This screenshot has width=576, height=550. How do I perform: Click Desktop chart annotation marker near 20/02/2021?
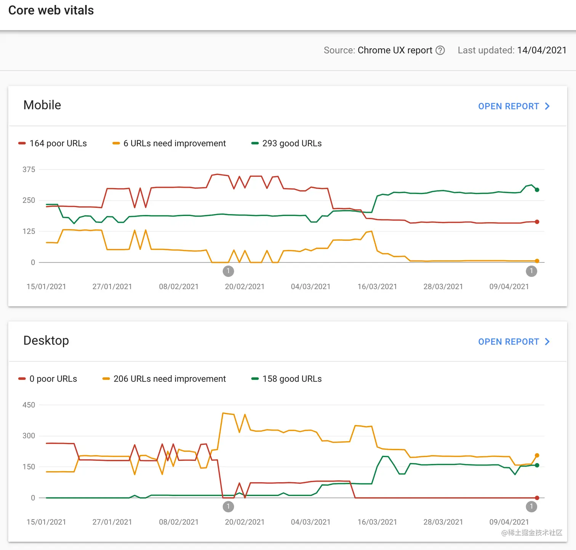(228, 507)
